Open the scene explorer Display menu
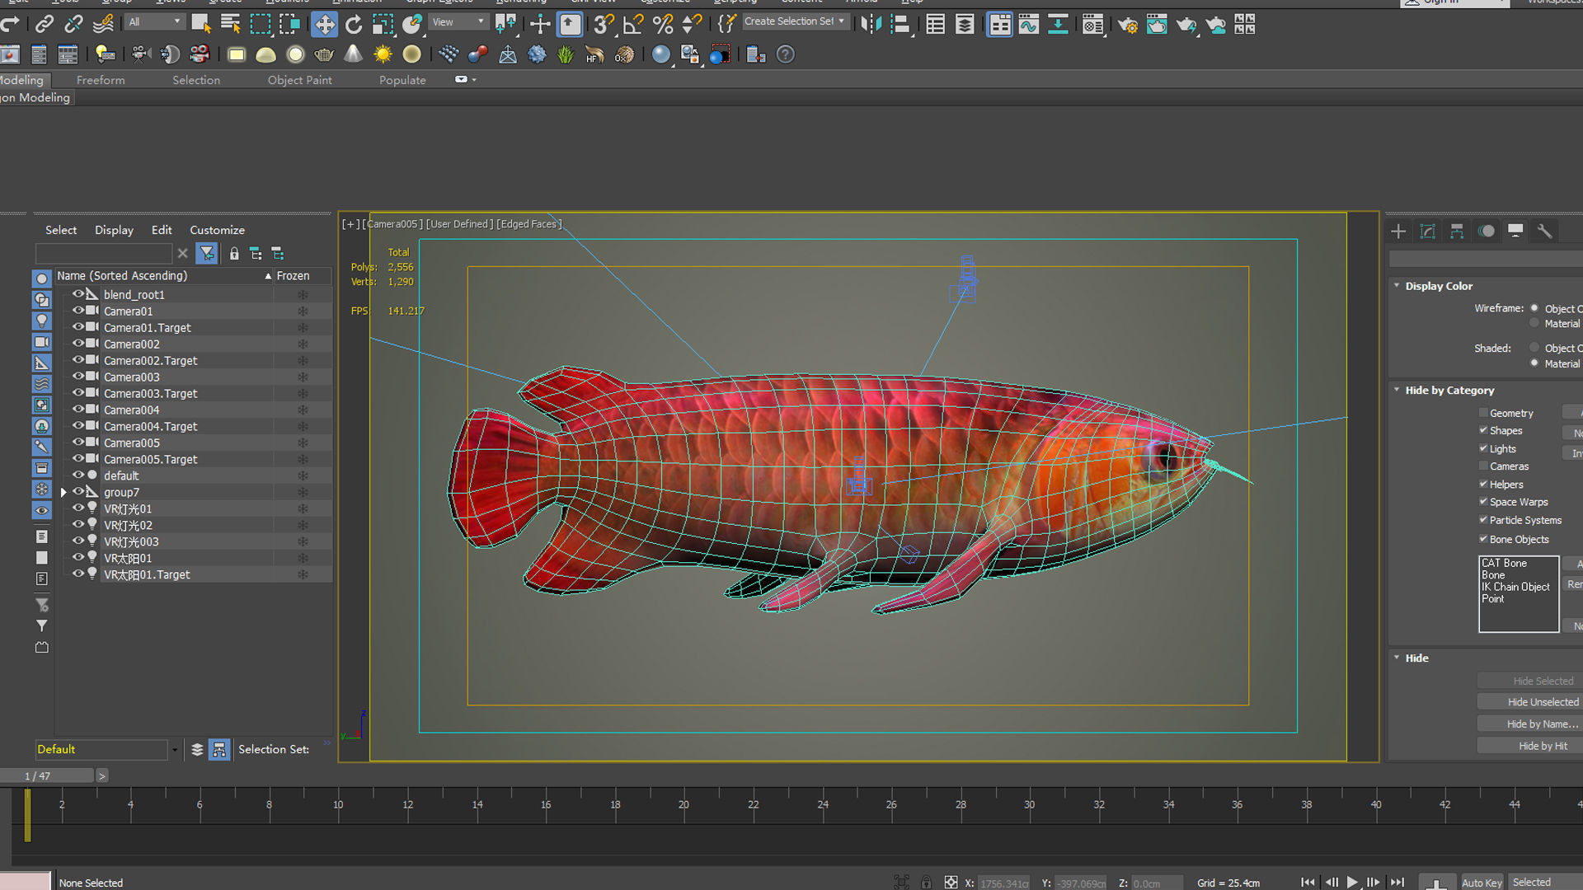 (x=114, y=230)
